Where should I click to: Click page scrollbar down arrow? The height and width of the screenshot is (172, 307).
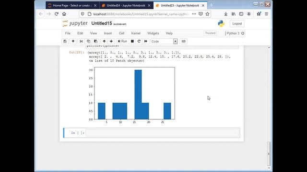(269, 168)
